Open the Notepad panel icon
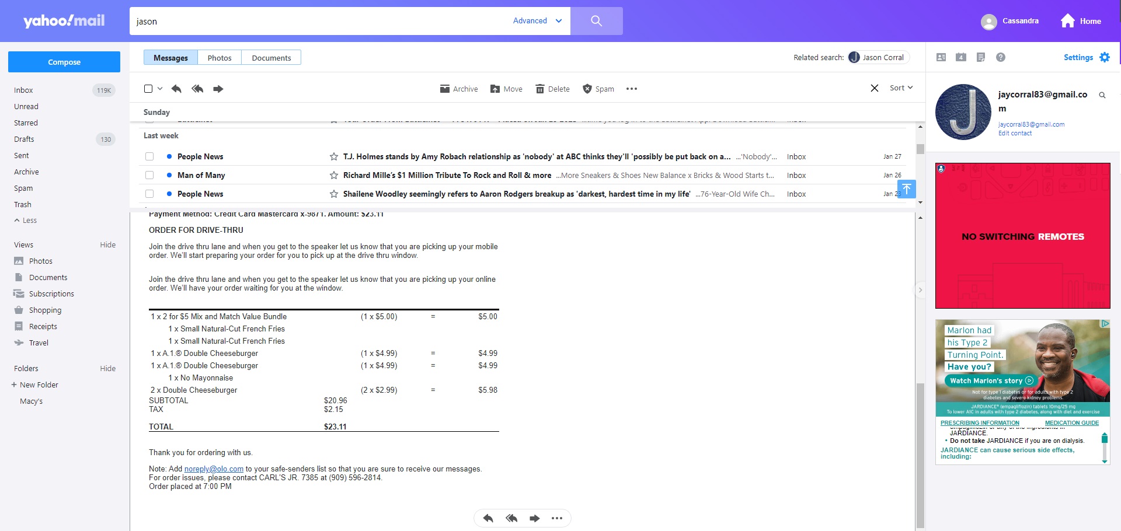The image size is (1121, 531). click(x=981, y=57)
